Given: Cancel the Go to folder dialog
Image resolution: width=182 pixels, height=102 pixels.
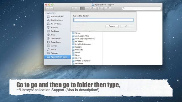Looking at the screenshot, I should (x=112, y=26).
